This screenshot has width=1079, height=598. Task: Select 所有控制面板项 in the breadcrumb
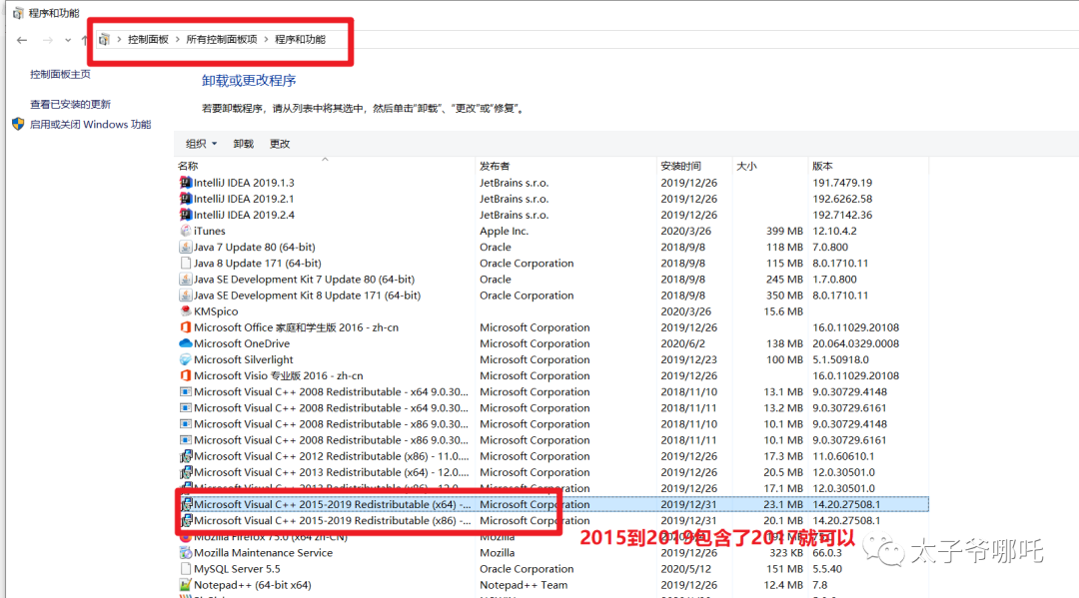click(222, 39)
